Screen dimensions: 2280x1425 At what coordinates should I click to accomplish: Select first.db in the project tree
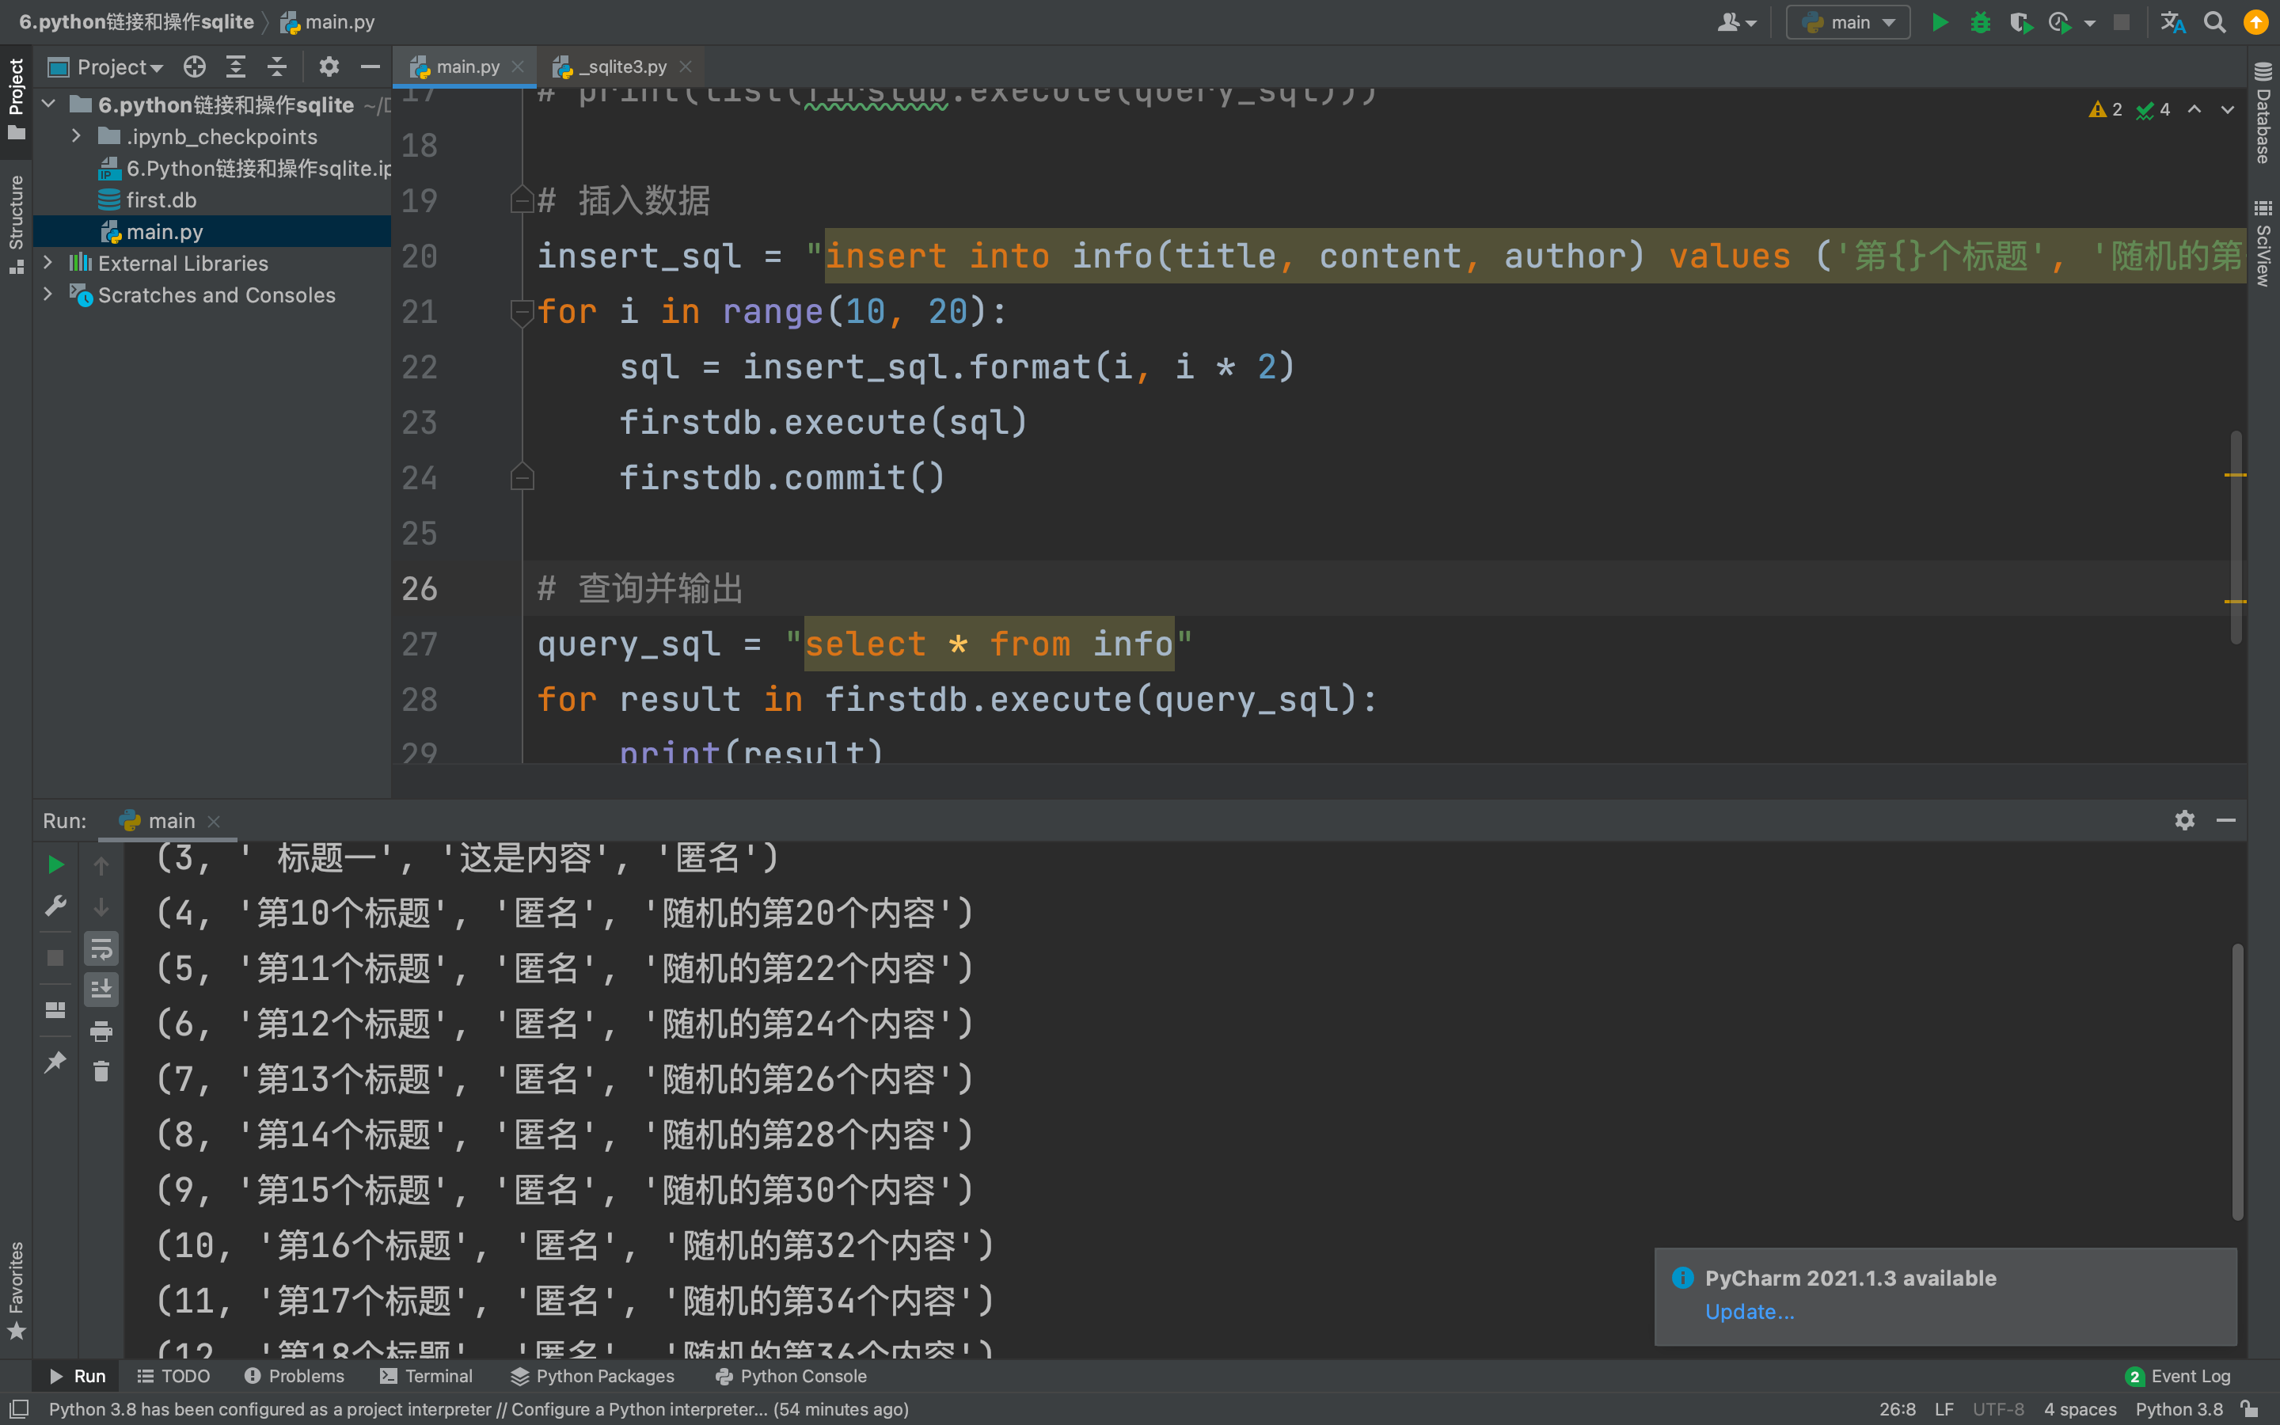coord(160,199)
